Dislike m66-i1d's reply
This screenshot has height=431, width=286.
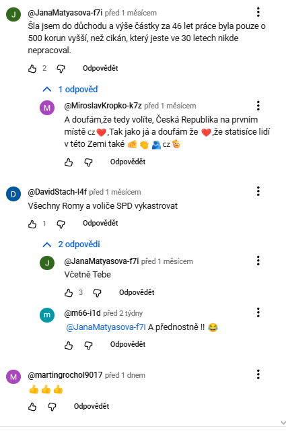tap(88, 345)
